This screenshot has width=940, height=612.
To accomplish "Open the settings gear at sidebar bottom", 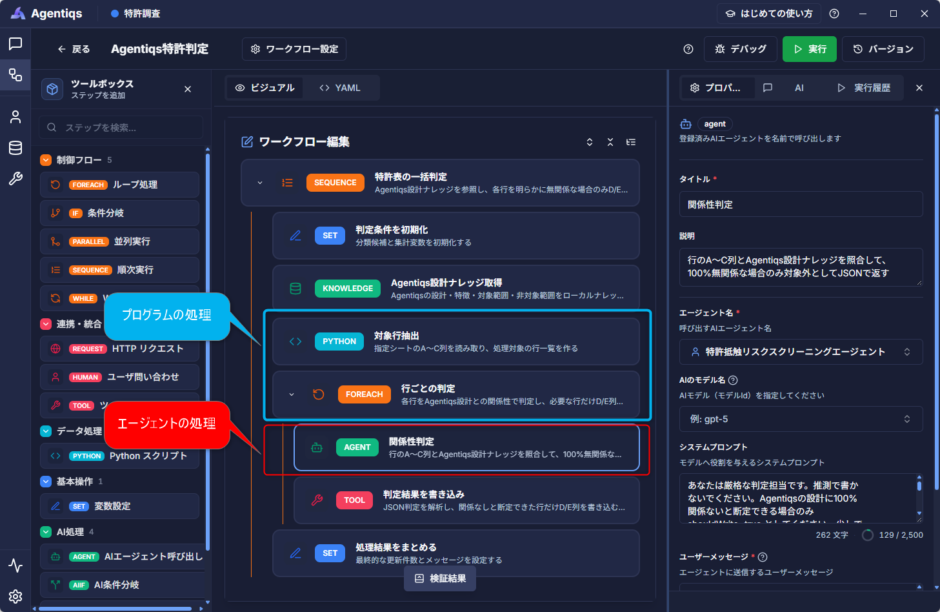I will pyautogui.click(x=15, y=597).
